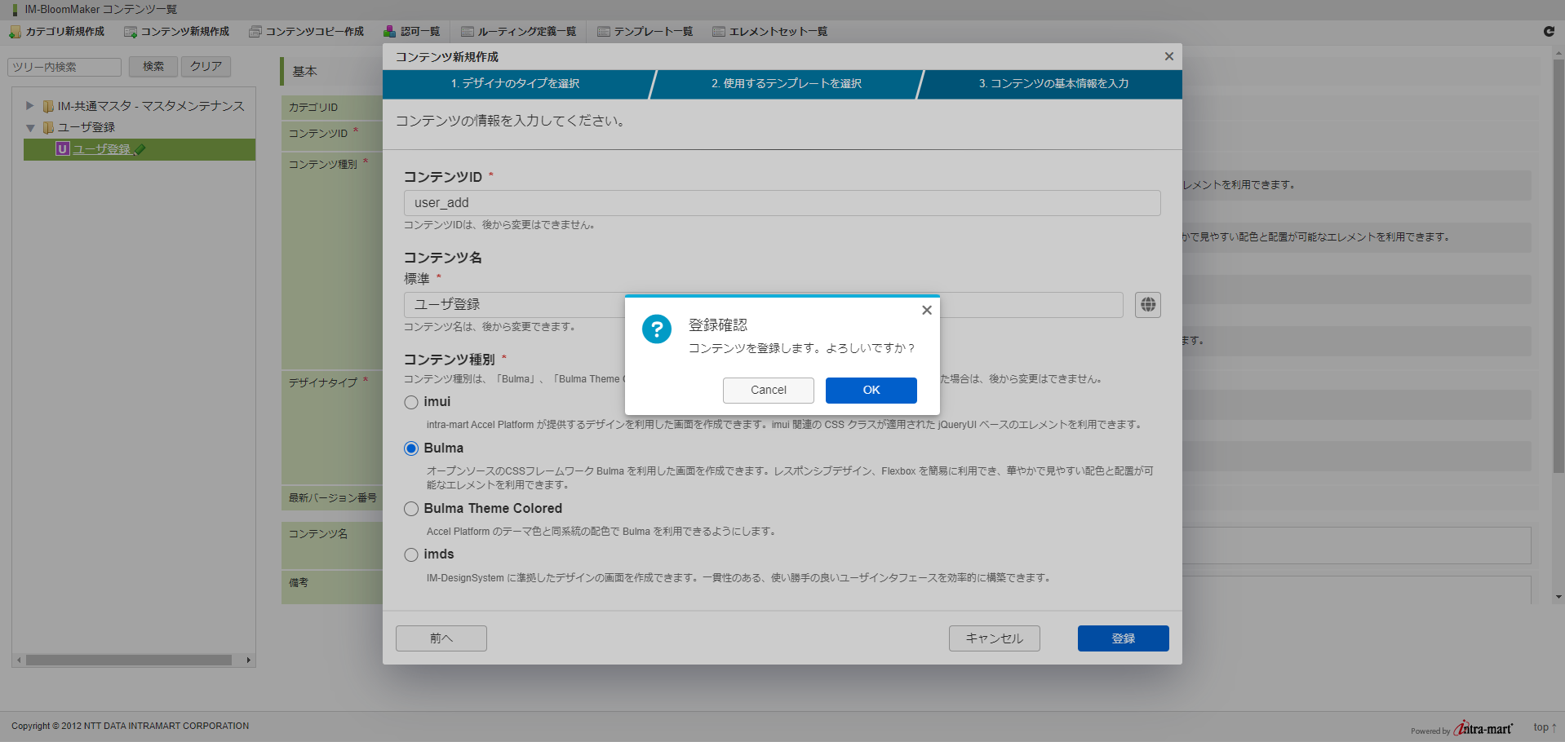Click the refresh icon at top right

(1549, 31)
